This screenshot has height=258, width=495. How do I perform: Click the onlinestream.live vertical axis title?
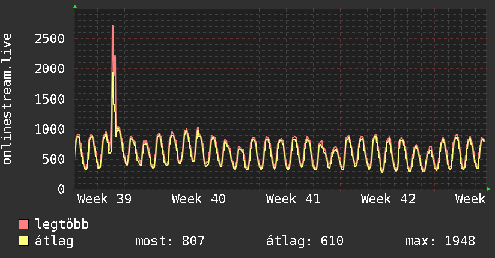[x=7, y=99]
